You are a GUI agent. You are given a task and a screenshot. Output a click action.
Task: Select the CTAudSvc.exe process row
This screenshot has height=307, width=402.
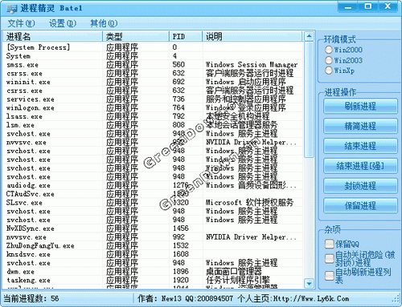click(153, 194)
